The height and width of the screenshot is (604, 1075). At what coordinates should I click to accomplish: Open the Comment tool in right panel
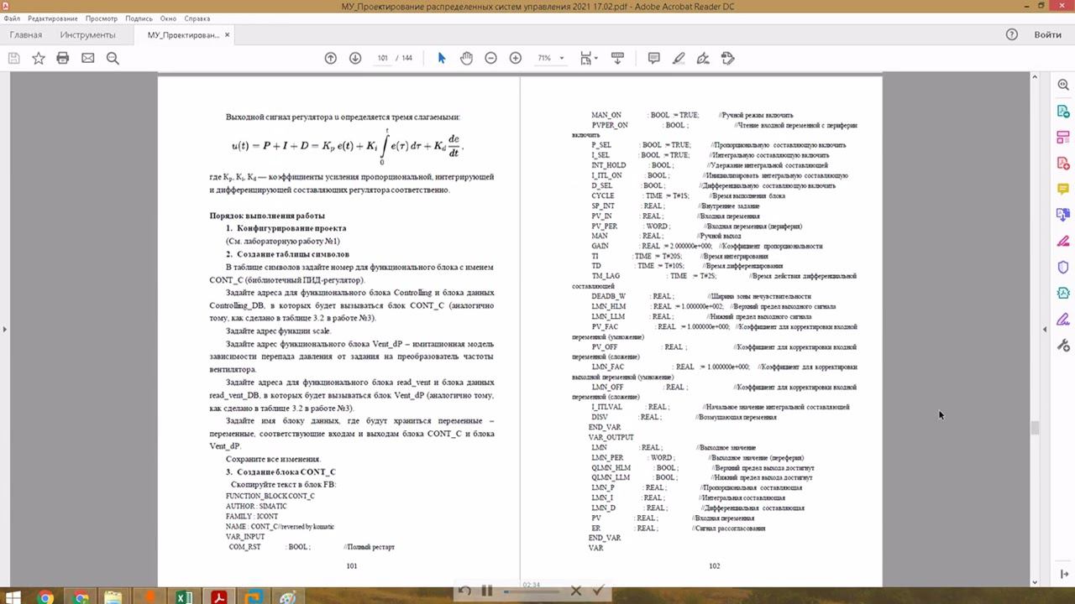tap(1063, 189)
